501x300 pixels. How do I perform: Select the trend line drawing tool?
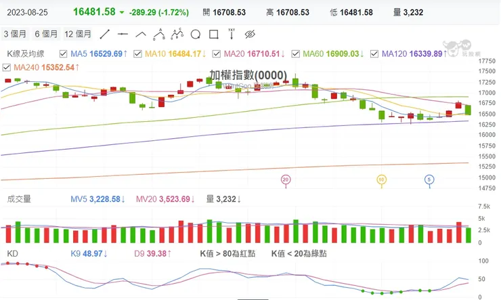point(105,34)
